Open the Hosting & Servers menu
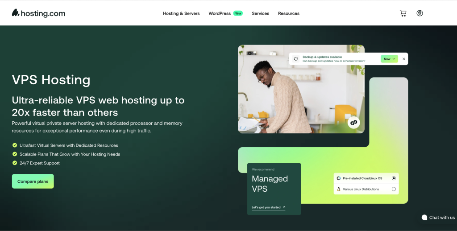The height and width of the screenshot is (231, 457). click(x=181, y=13)
